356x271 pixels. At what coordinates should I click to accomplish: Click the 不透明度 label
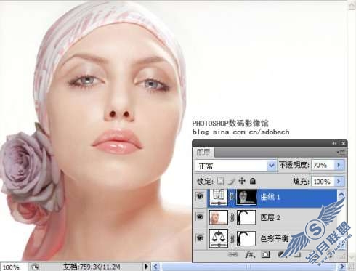coord(294,165)
